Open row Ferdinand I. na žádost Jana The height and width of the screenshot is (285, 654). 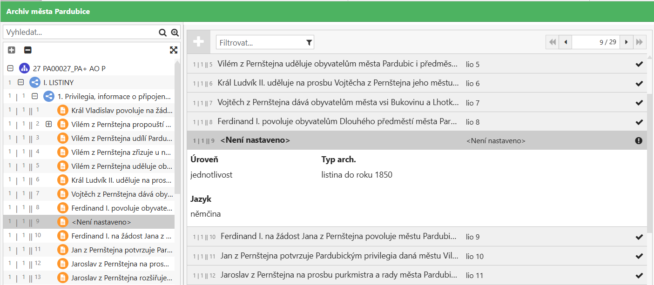point(338,237)
